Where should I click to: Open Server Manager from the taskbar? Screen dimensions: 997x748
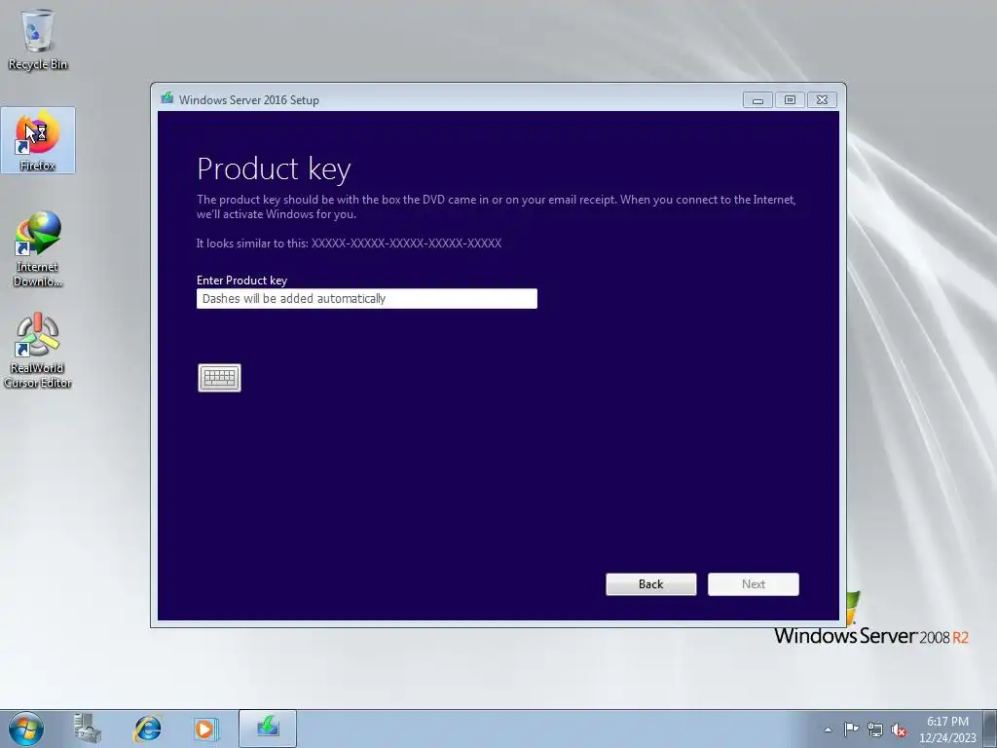(87, 729)
